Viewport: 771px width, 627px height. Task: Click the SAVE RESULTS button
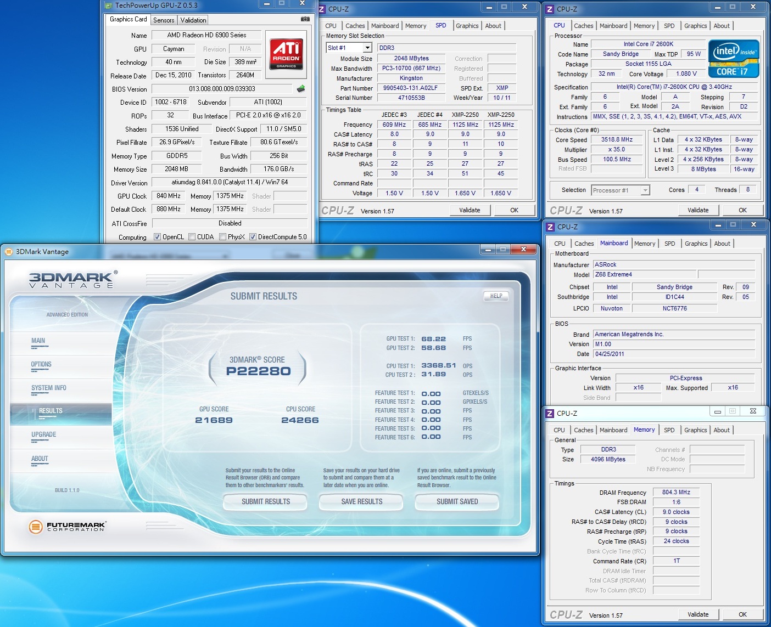361,501
